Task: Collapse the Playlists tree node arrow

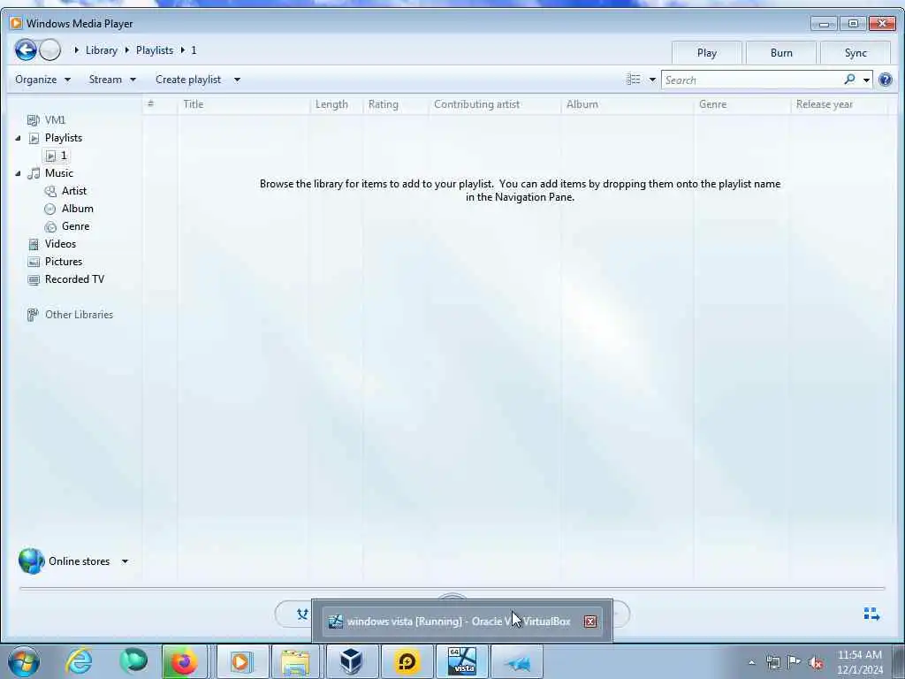Action: click(18, 138)
